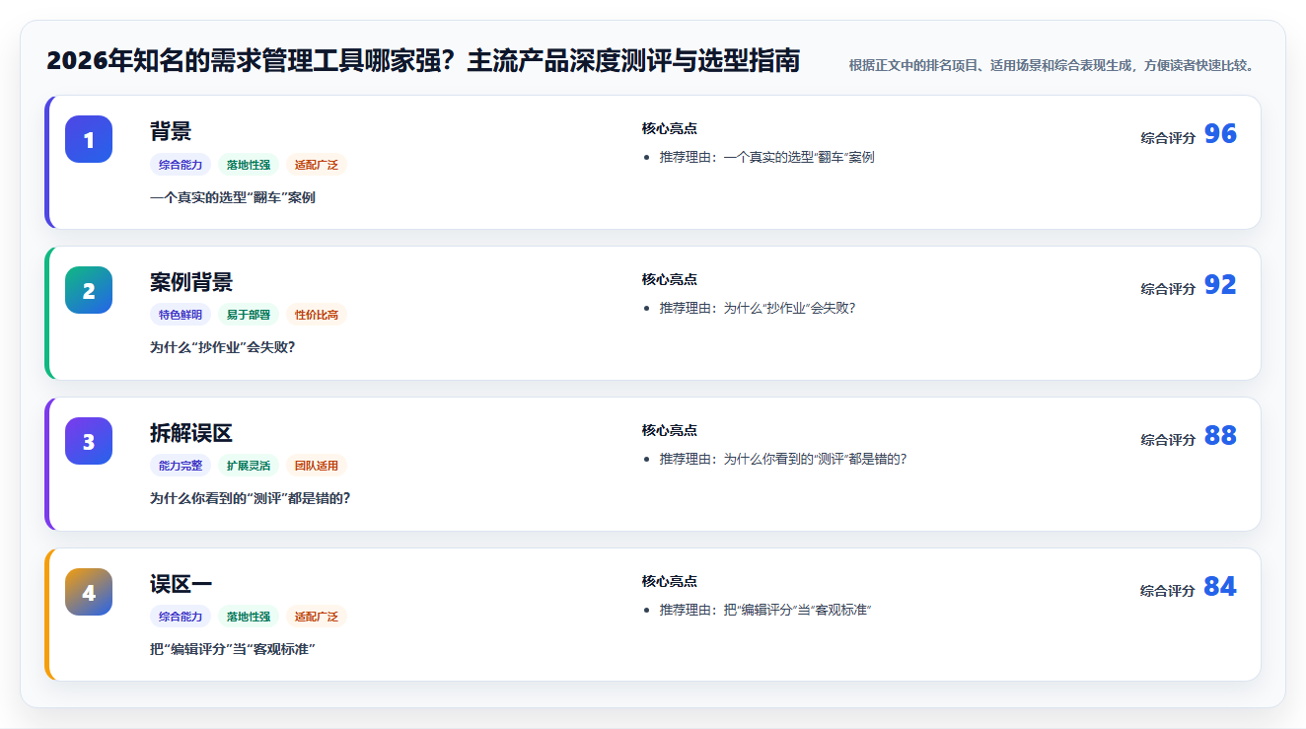Click the 易于部署 tag

point(249,315)
